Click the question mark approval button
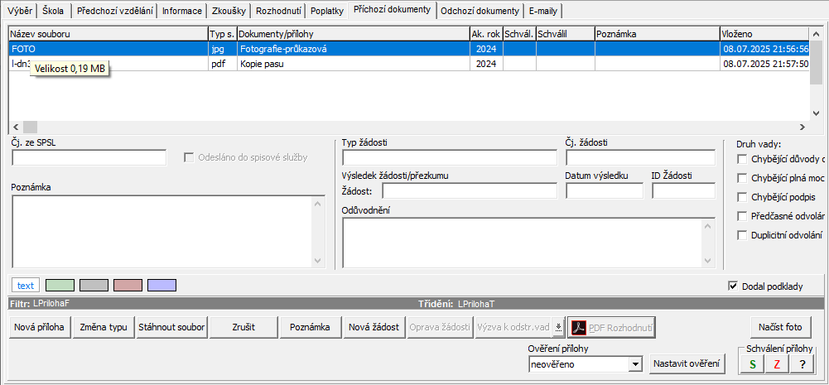Image resolution: width=829 pixels, height=385 pixels. (x=802, y=364)
